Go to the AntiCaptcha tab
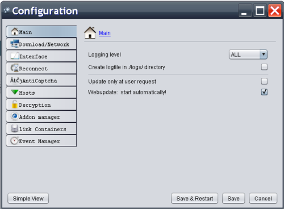 pyautogui.click(x=41, y=80)
